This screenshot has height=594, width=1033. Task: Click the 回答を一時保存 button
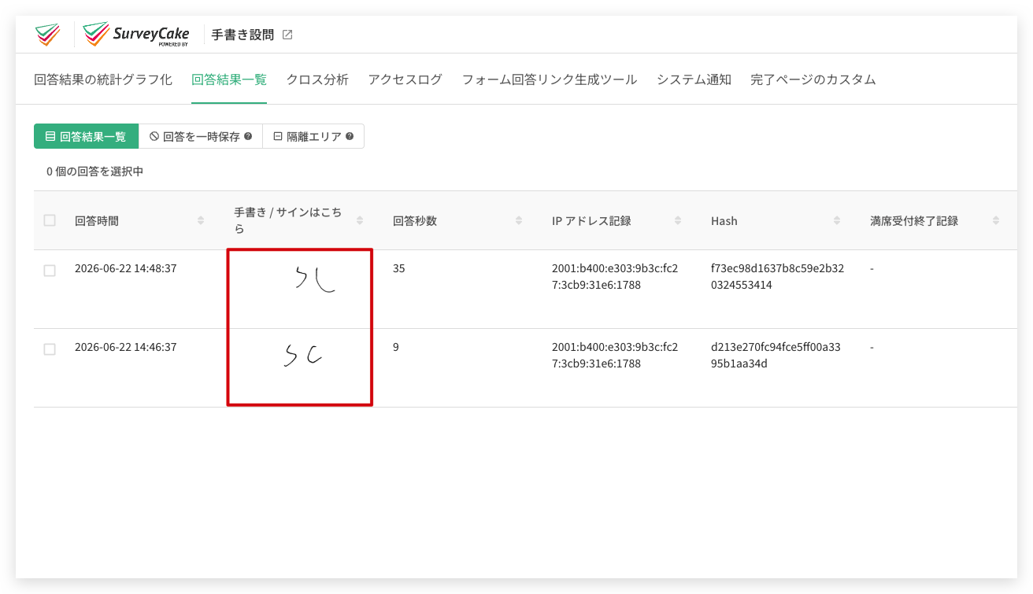pyautogui.click(x=201, y=136)
